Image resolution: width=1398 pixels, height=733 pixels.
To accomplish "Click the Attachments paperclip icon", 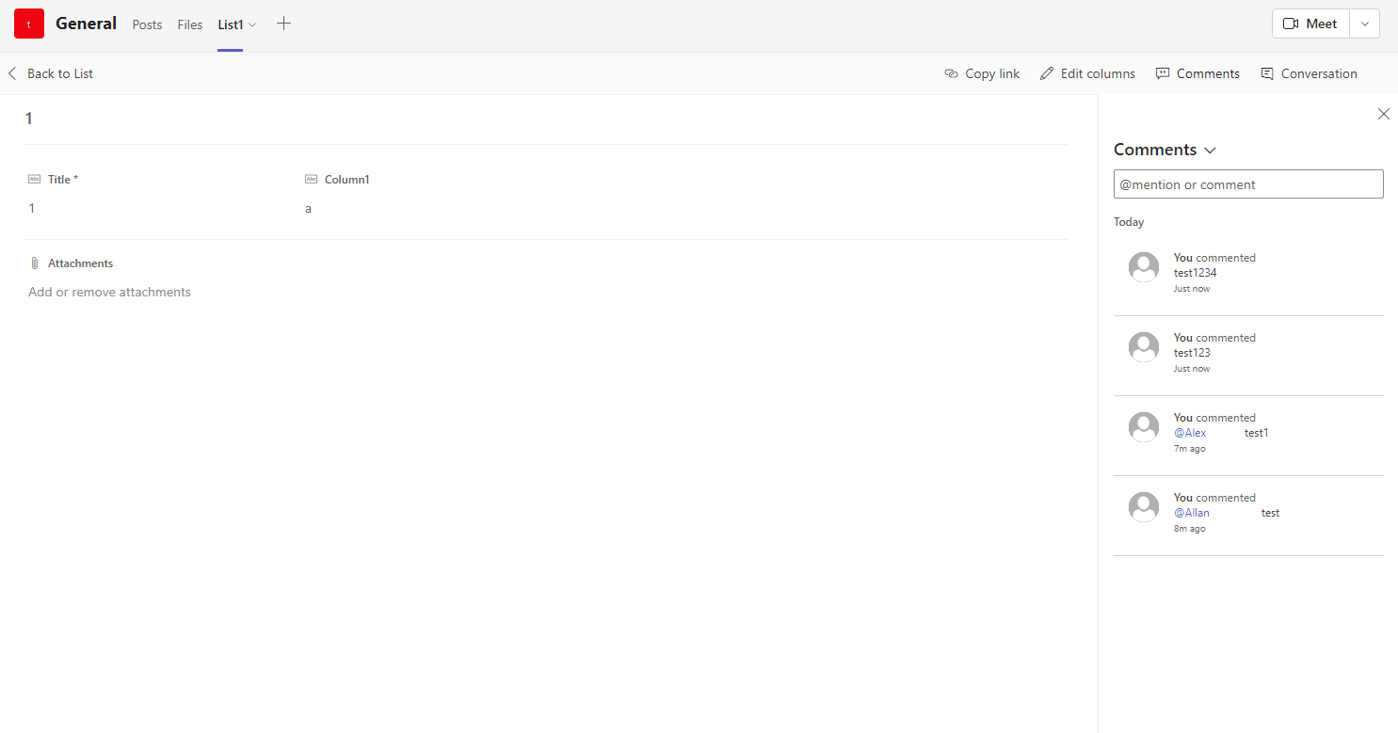I will coord(35,263).
